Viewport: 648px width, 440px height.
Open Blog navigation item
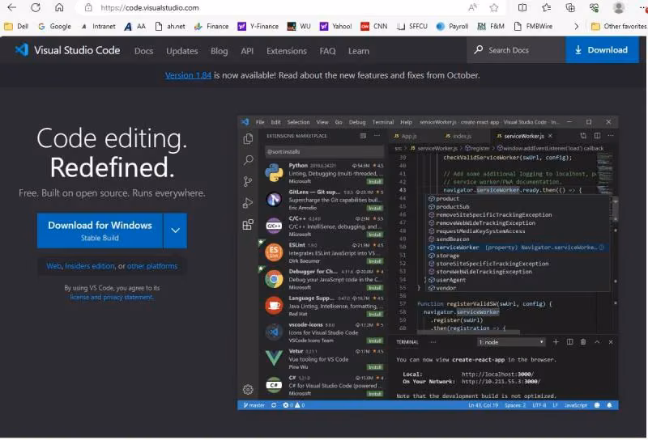pos(219,51)
